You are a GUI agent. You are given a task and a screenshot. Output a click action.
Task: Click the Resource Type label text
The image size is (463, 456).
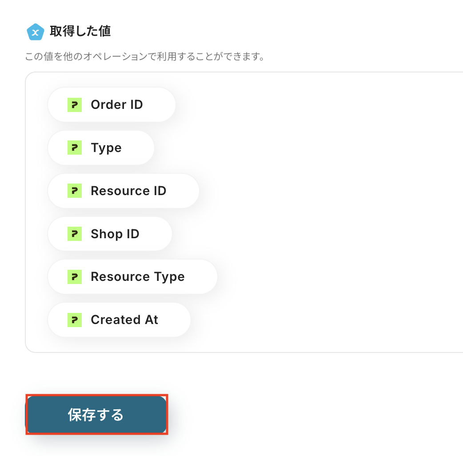click(138, 277)
